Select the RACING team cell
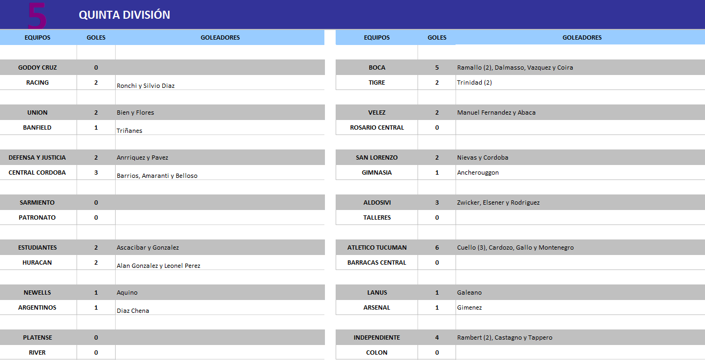 [x=38, y=82]
